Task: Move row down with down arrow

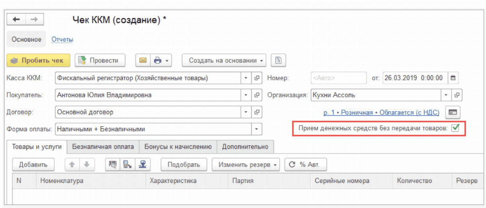Action: coord(87,164)
